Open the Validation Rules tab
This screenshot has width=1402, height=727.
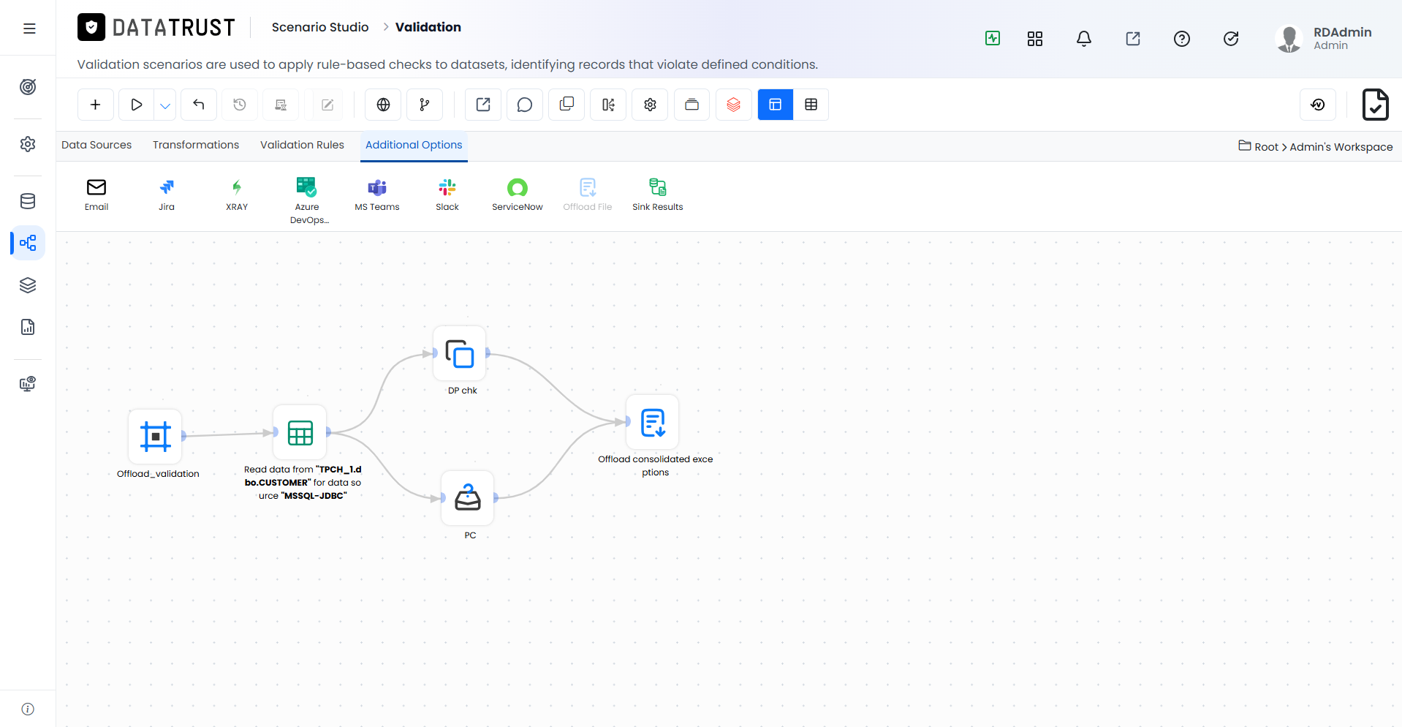coord(302,145)
